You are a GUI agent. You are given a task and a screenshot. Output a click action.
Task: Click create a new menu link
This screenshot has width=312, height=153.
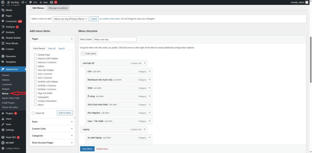(111, 19)
